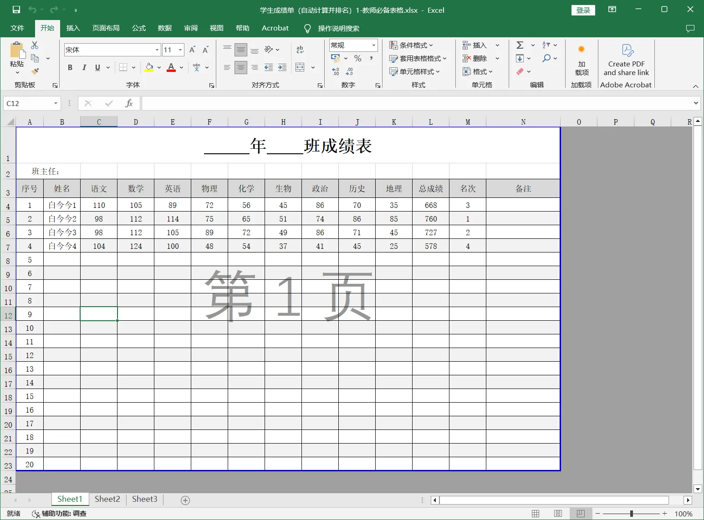This screenshot has height=520, width=704.
Task: Toggle align text right
Action: (x=255, y=67)
